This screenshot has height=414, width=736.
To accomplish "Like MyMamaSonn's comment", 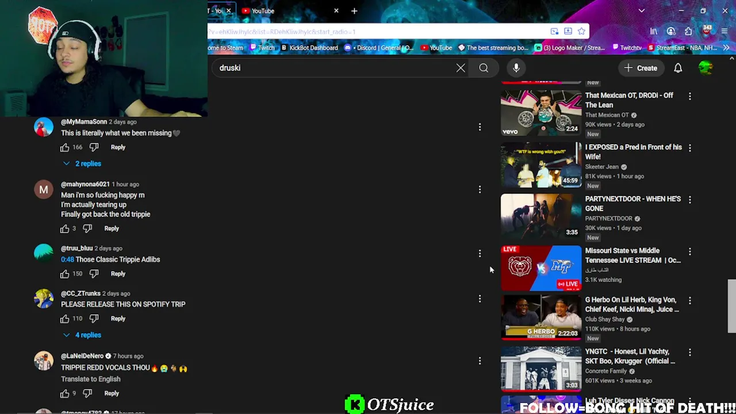I will [x=65, y=147].
